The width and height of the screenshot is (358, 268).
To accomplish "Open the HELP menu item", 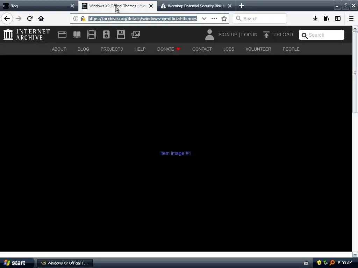I will 140,49.
